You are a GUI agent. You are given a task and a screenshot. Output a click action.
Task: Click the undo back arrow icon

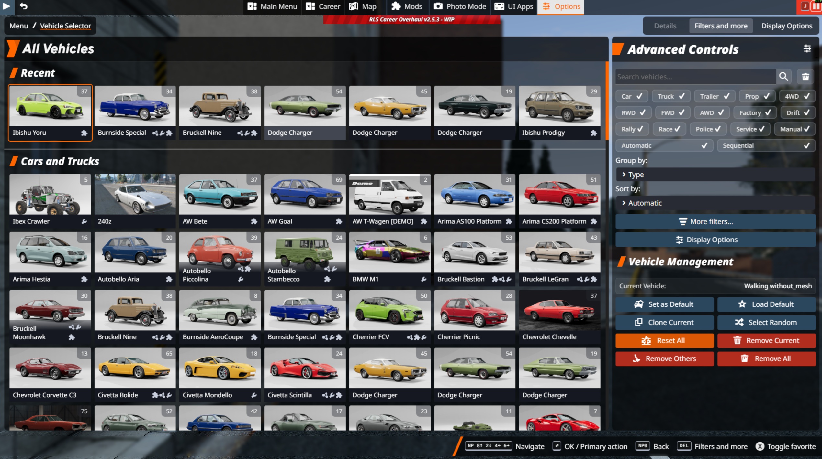(x=23, y=6)
